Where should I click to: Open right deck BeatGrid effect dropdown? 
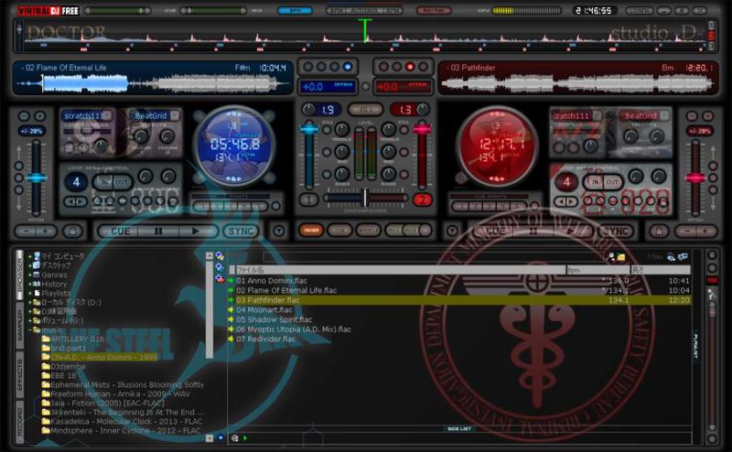(664, 115)
